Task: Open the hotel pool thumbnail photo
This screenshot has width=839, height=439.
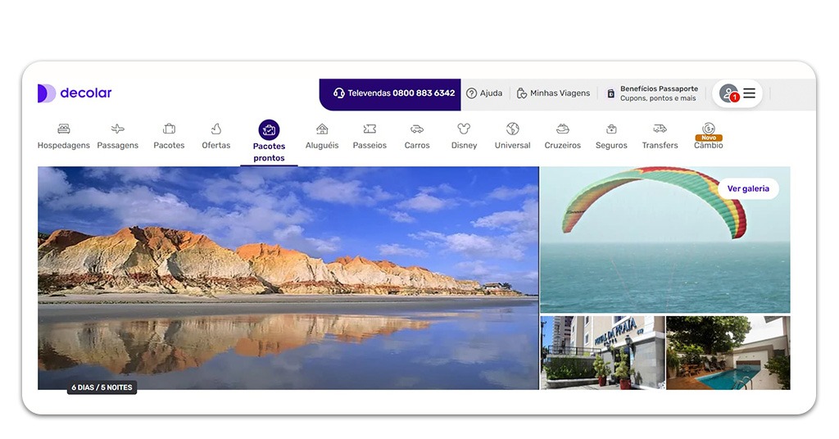Action: coord(728,353)
